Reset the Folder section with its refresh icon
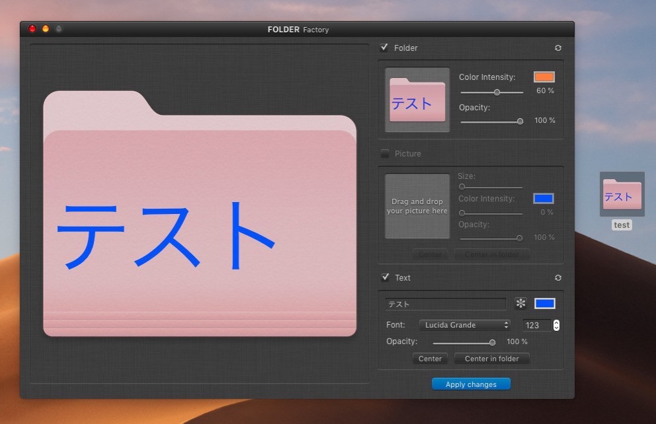 point(558,48)
